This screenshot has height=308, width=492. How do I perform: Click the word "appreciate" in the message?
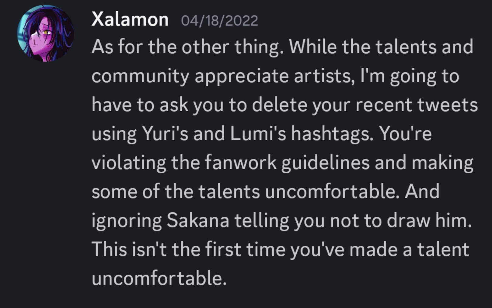(242, 76)
